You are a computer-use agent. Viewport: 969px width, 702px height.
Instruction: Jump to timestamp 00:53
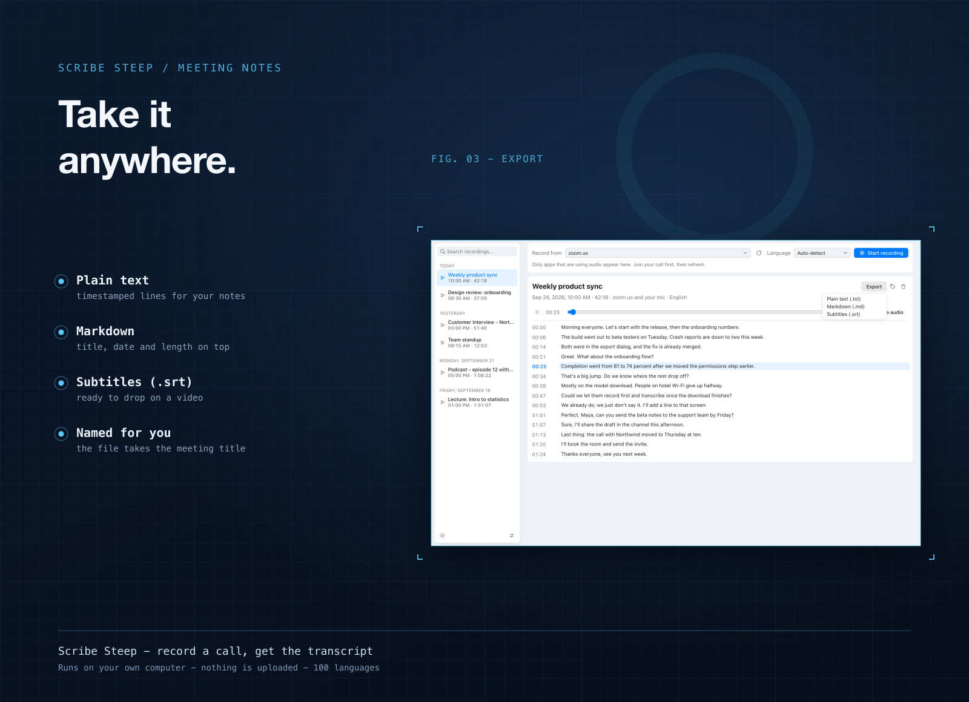[539, 405]
